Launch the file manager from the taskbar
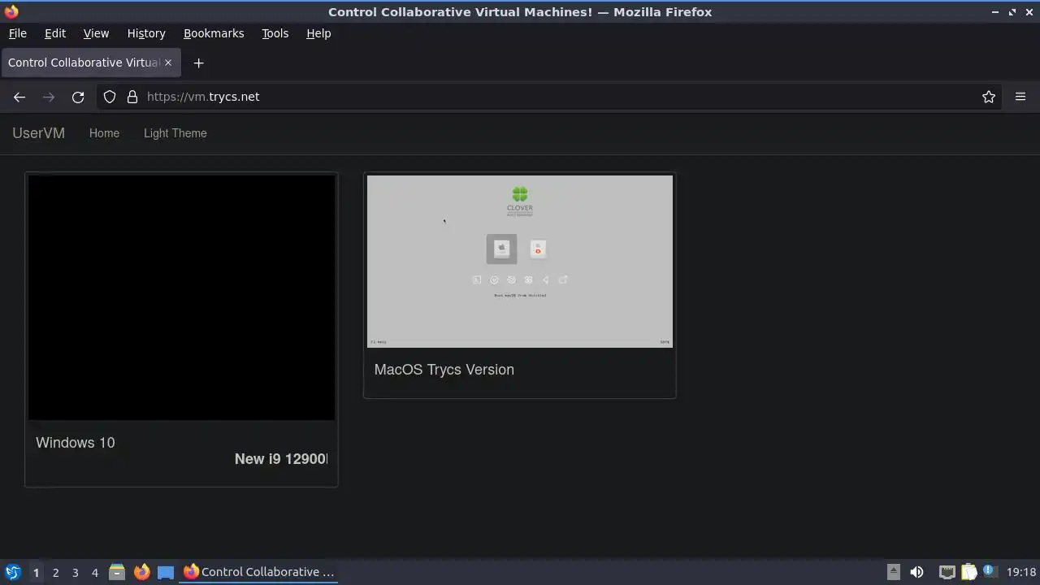 pyautogui.click(x=117, y=572)
